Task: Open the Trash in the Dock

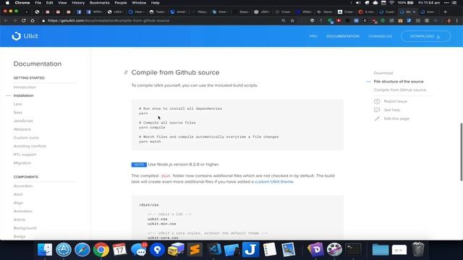Action: [x=418, y=249]
